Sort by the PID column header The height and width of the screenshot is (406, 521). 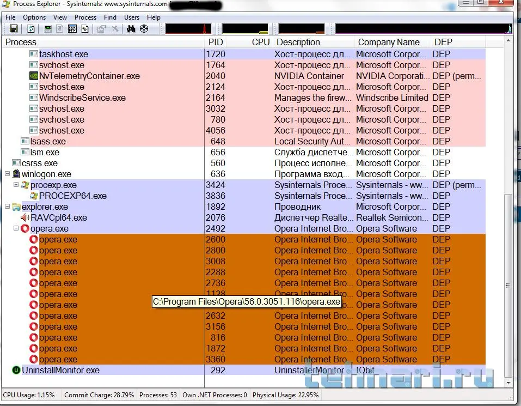coord(216,42)
